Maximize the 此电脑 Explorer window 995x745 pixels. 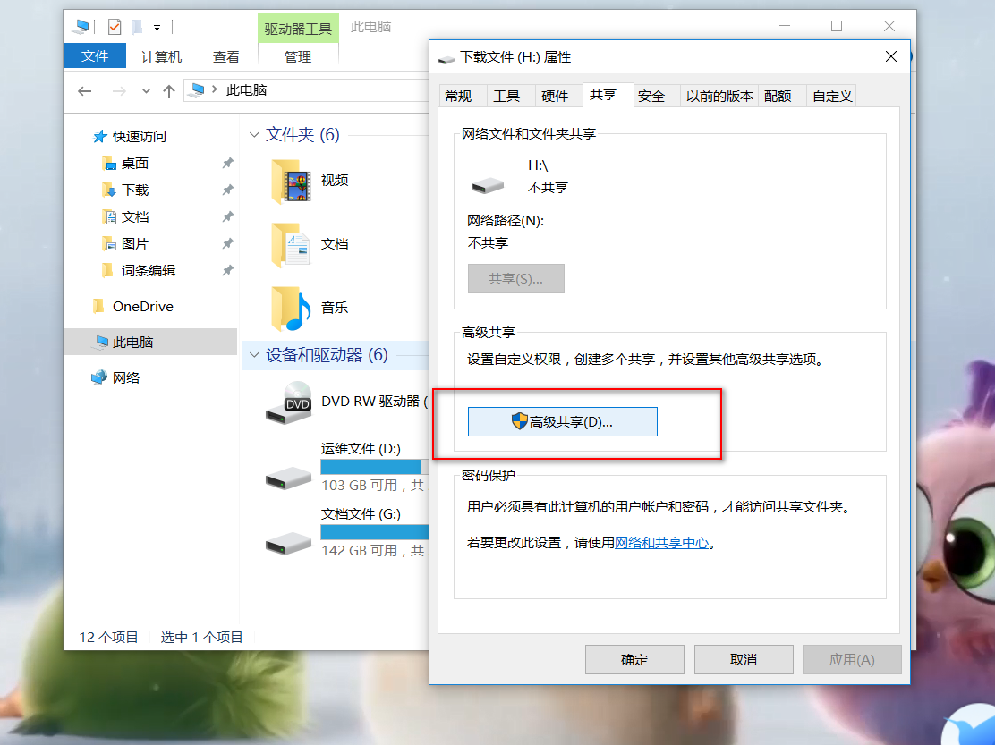point(837,26)
